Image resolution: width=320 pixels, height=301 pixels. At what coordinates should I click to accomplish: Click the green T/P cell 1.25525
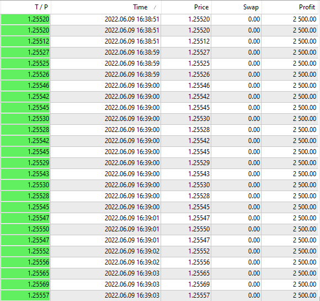[x=25, y=64]
